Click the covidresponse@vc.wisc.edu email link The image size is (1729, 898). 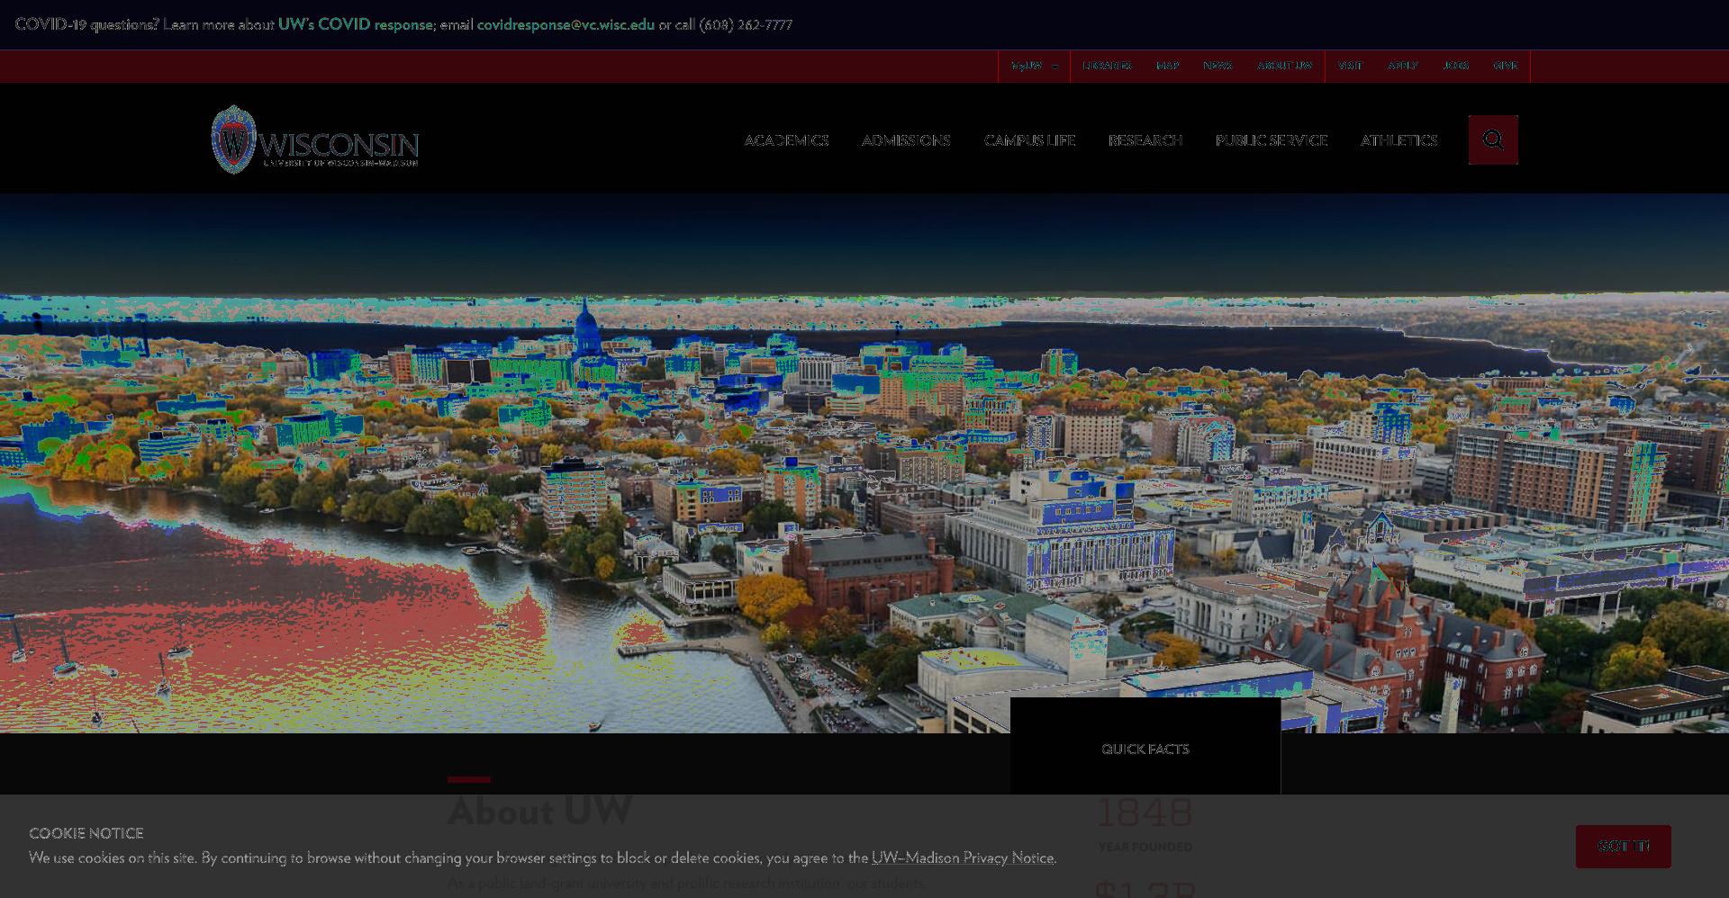(x=566, y=24)
